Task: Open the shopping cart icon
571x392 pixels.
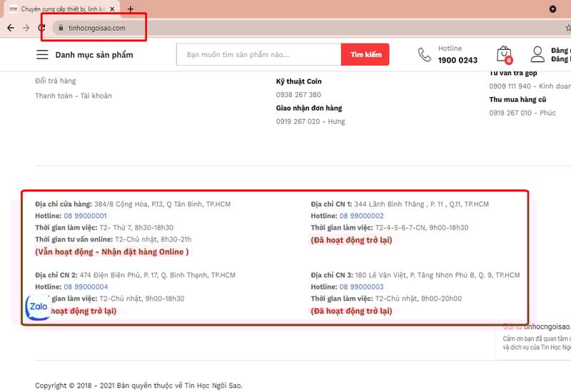Action: [x=505, y=55]
